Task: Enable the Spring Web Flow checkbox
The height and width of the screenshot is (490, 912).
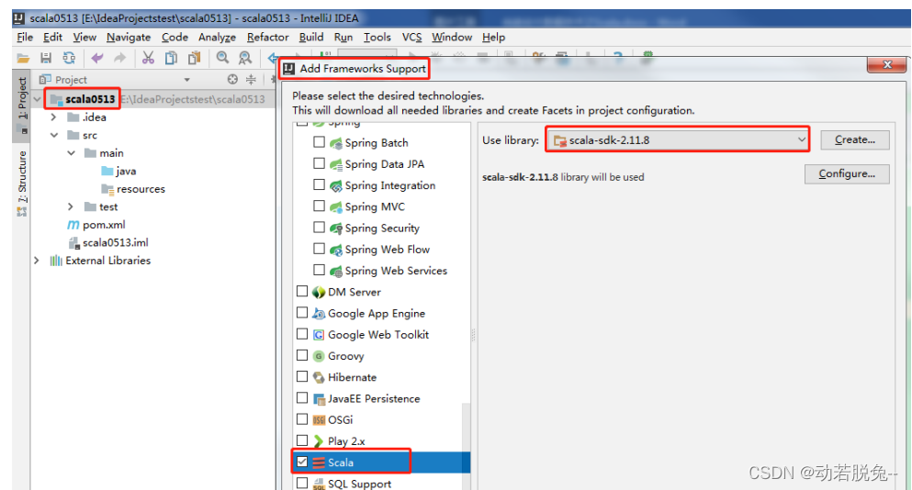Action: click(319, 248)
